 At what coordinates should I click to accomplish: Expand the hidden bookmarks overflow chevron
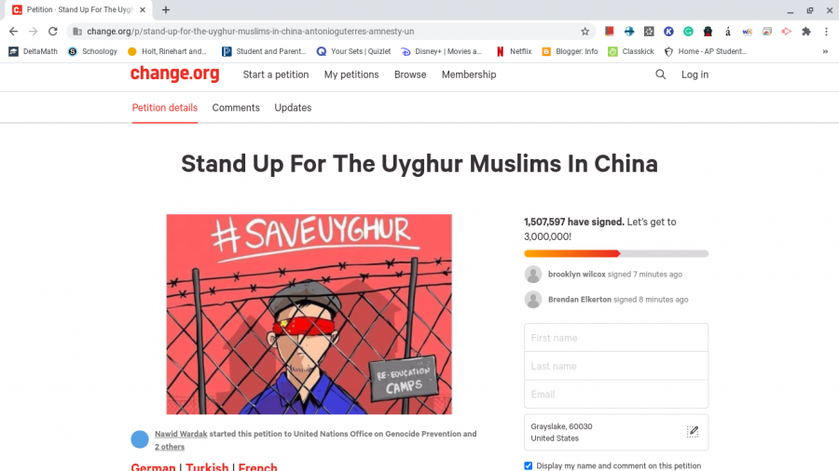tap(825, 51)
